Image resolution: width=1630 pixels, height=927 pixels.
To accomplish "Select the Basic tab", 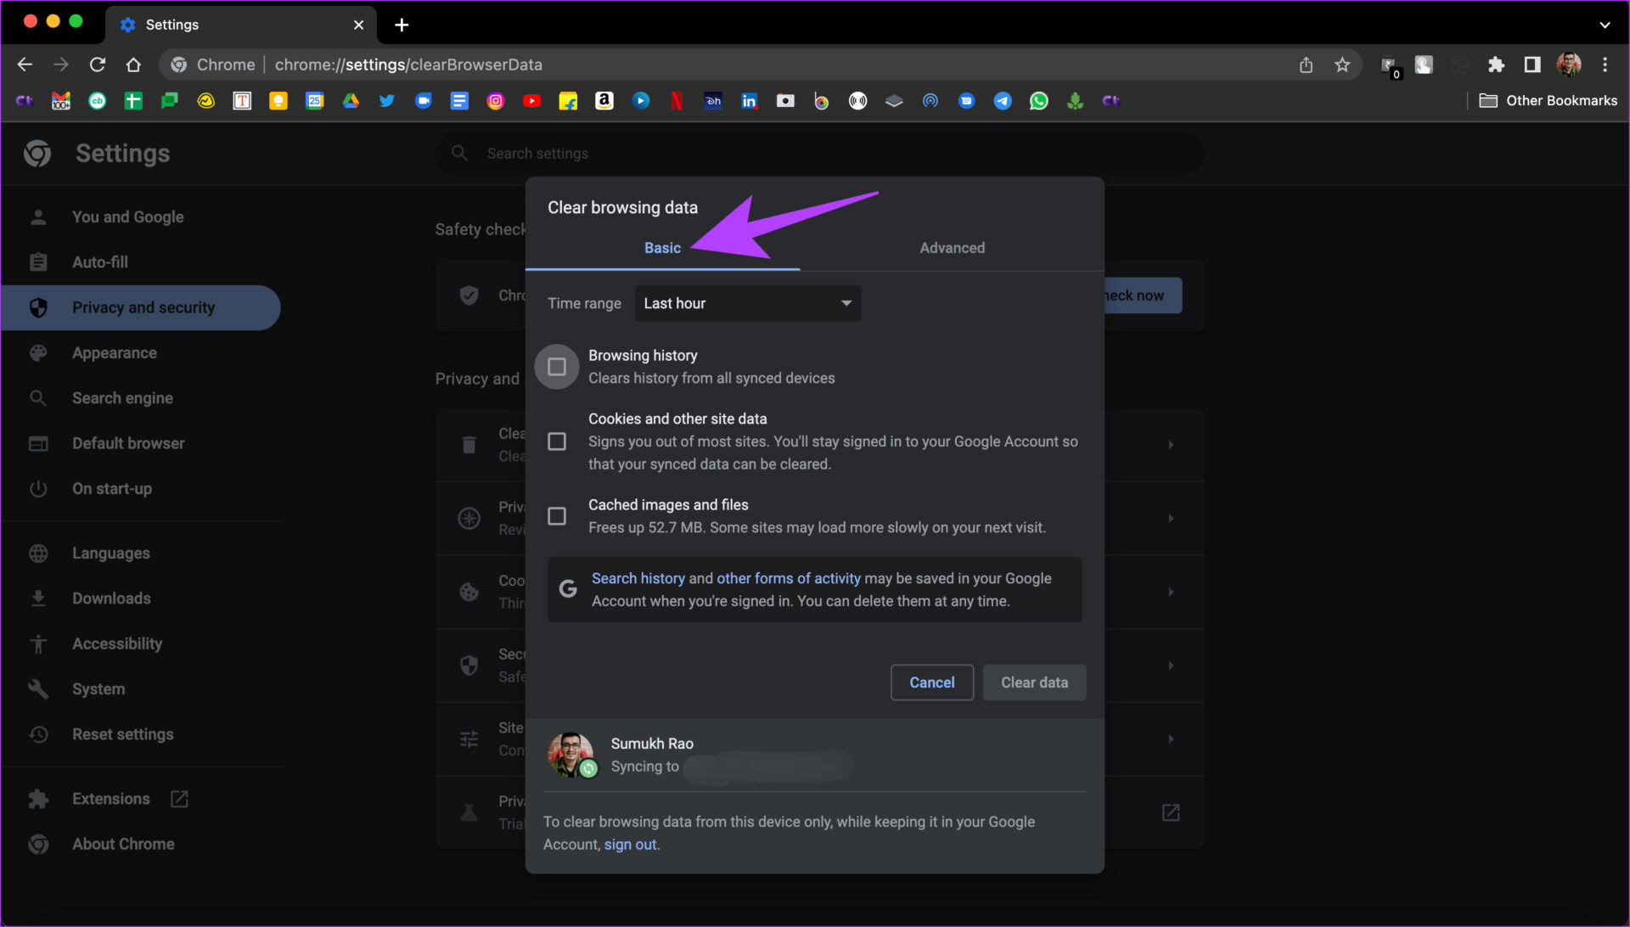I will (x=662, y=248).
